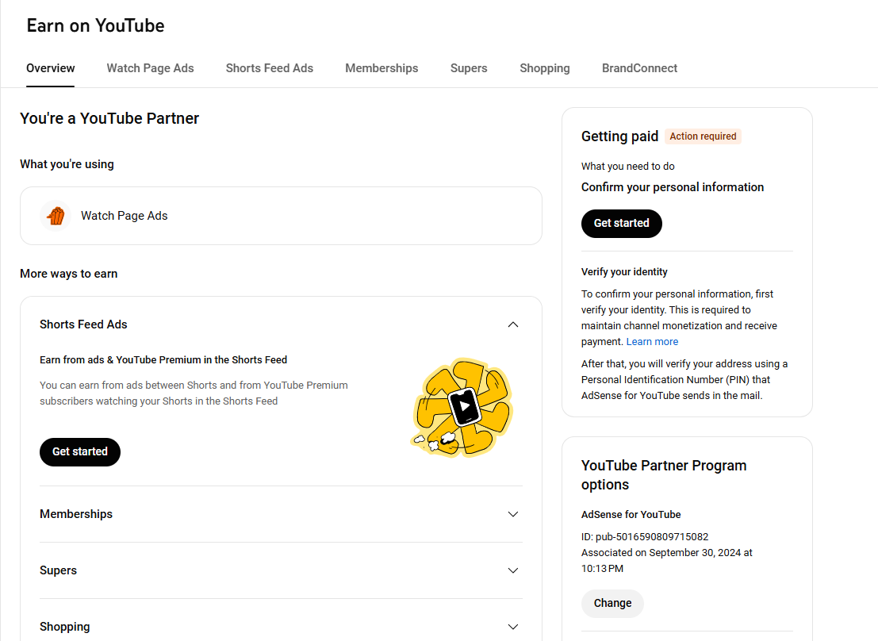Image resolution: width=878 pixels, height=641 pixels.
Task: Click the Watch Page Ads card row
Action: point(281,216)
